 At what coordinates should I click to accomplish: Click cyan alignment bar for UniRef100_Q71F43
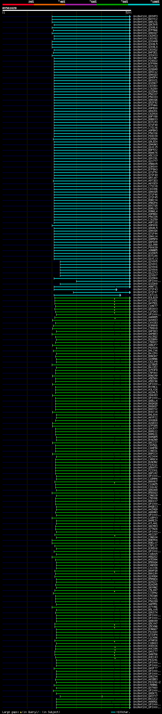pyautogui.click(x=85, y=289)
